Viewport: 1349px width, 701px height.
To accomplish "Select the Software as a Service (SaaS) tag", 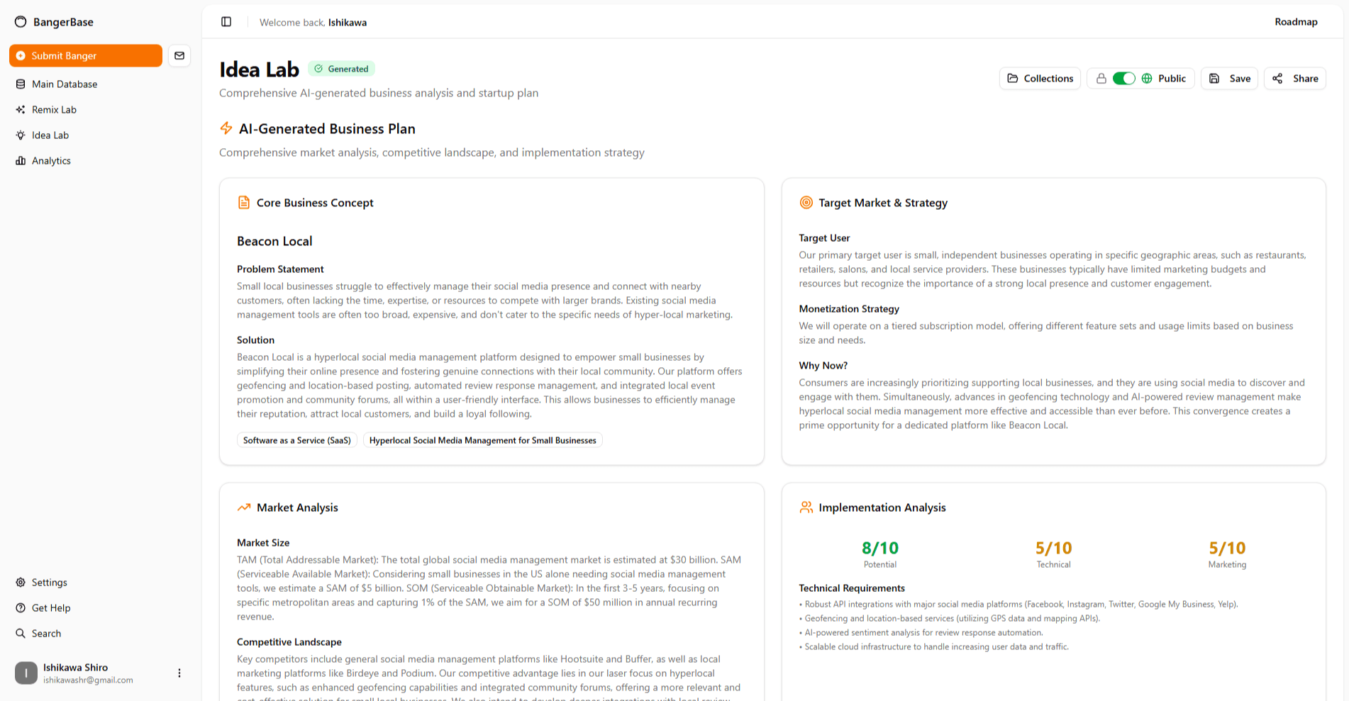I will (x=296, y=440).
